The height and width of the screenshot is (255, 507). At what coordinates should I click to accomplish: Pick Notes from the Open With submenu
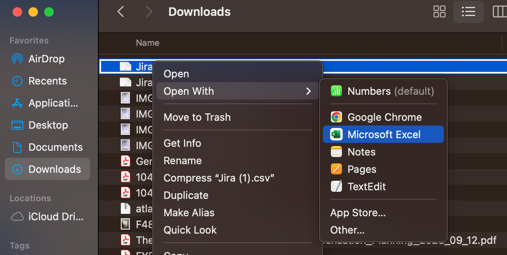click(383, 152)
